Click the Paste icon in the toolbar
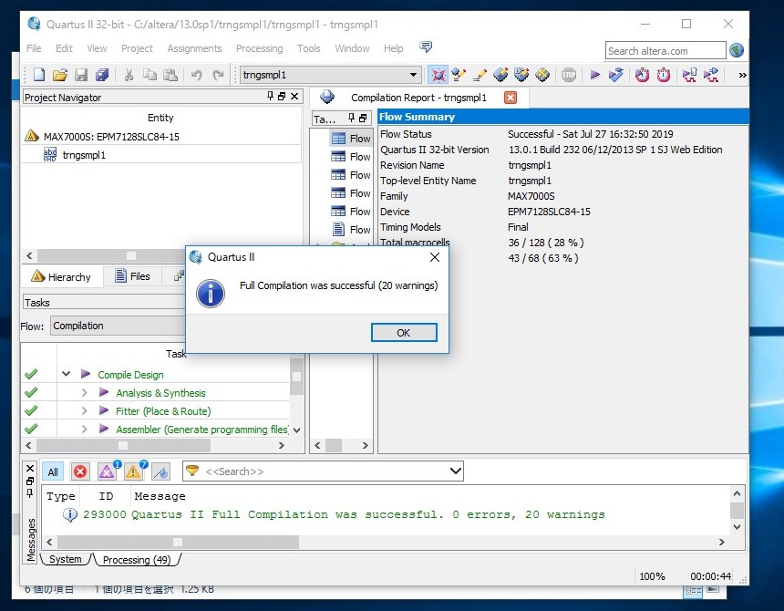784x611 pixels. point(170,75)
